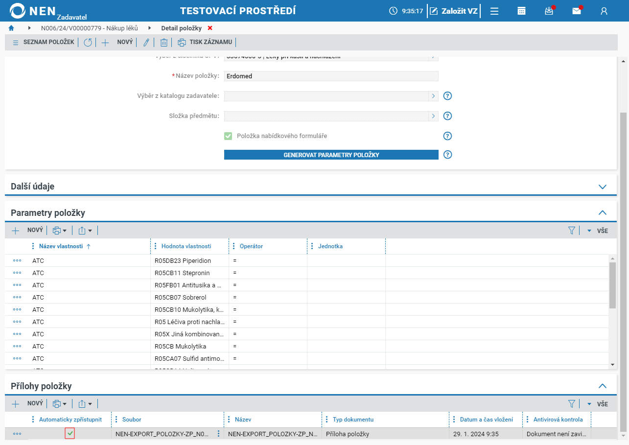Click the Název položky input field

[x=331, y=76]
